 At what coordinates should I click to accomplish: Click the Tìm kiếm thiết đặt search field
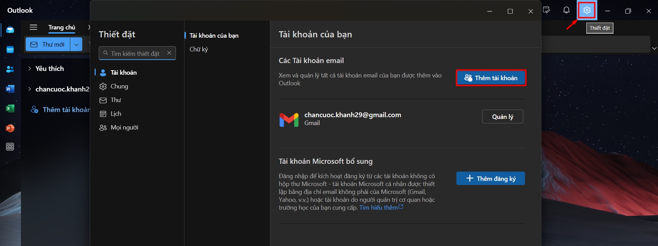pos(135,53)
